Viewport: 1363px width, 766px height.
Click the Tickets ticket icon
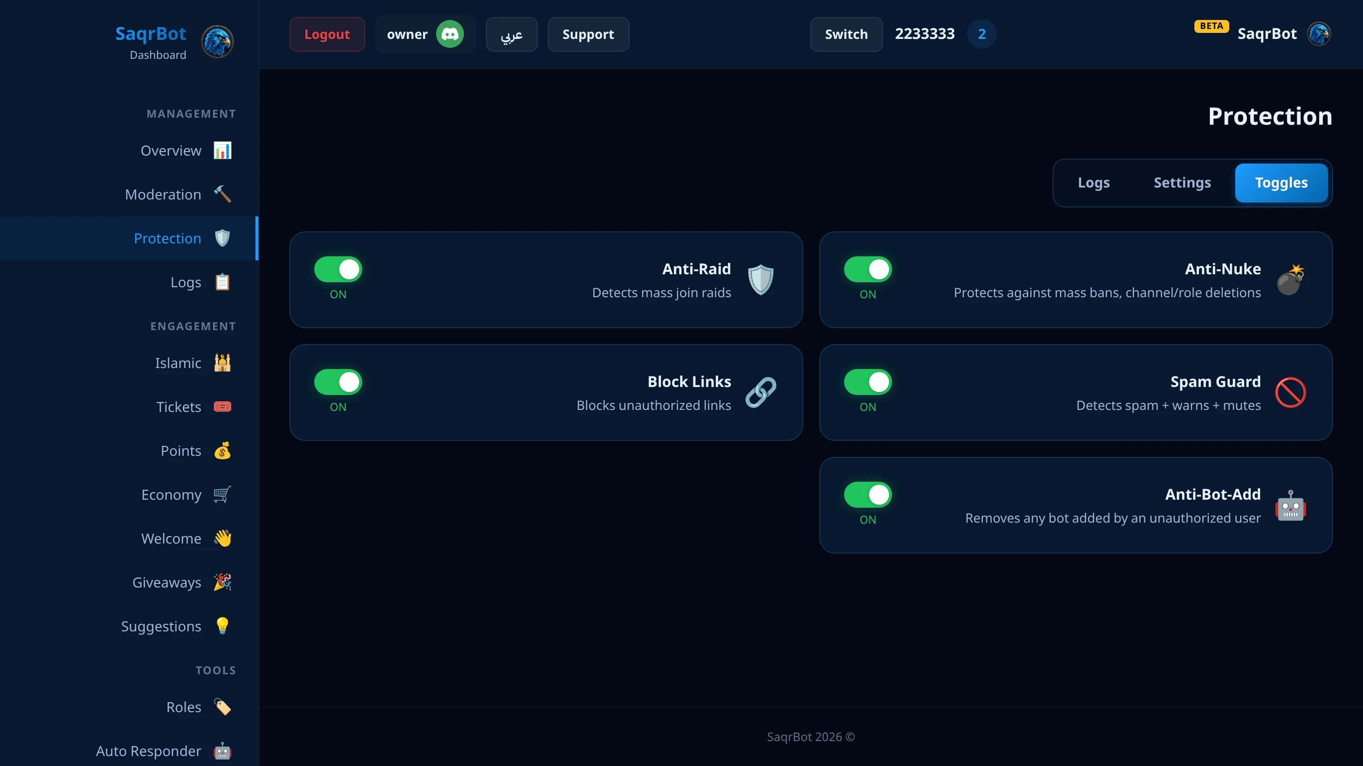pyautogui.click(x=222, y=407)
